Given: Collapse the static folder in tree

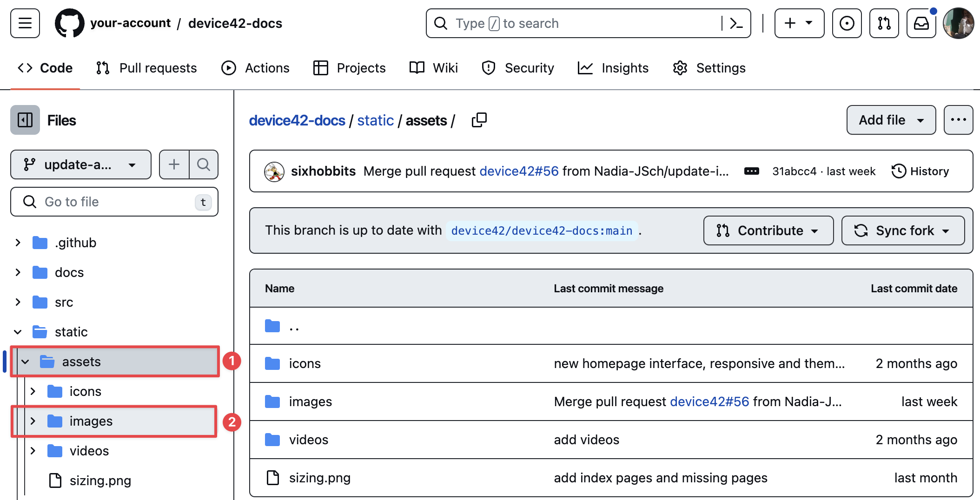Looking at the screenshot, I should coord(18,332).
